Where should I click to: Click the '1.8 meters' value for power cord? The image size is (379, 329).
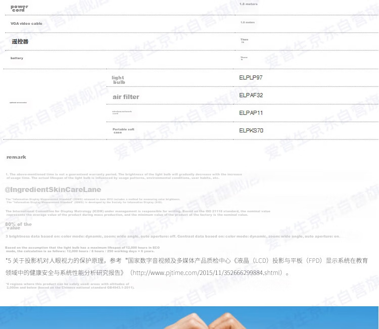click(x=249, y=4)
